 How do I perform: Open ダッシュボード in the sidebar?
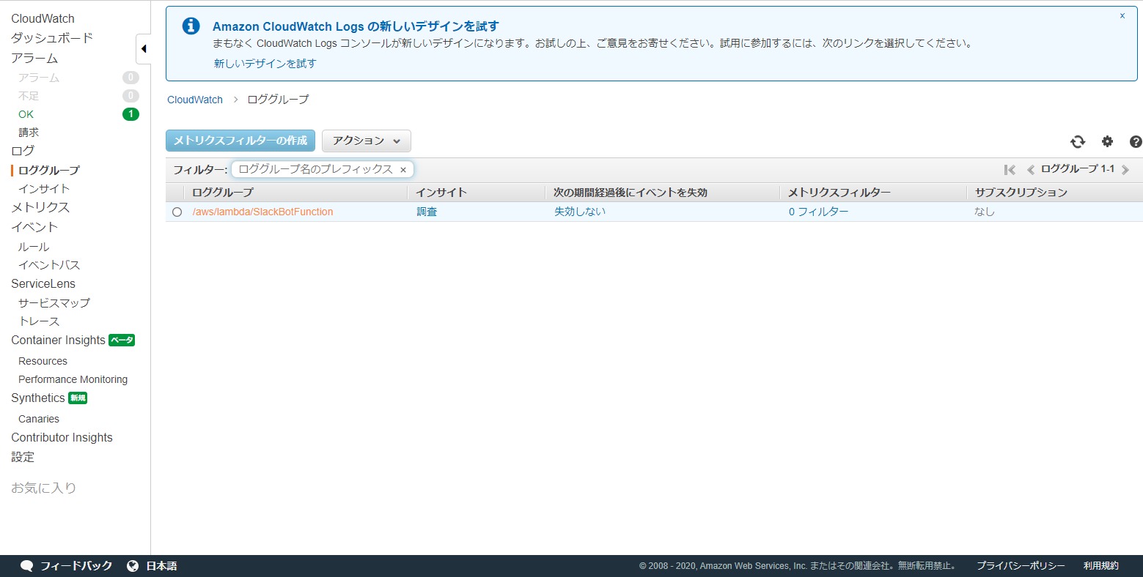coord(52,38)
